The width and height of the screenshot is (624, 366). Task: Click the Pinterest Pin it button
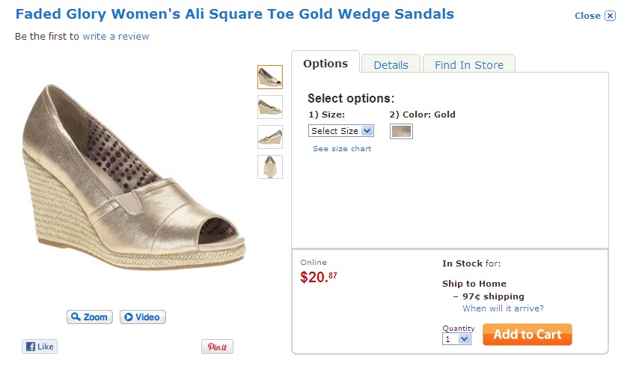(217, 347)
